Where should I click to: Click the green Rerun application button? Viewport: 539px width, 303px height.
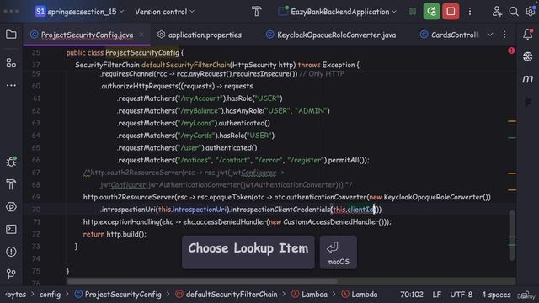431,11
